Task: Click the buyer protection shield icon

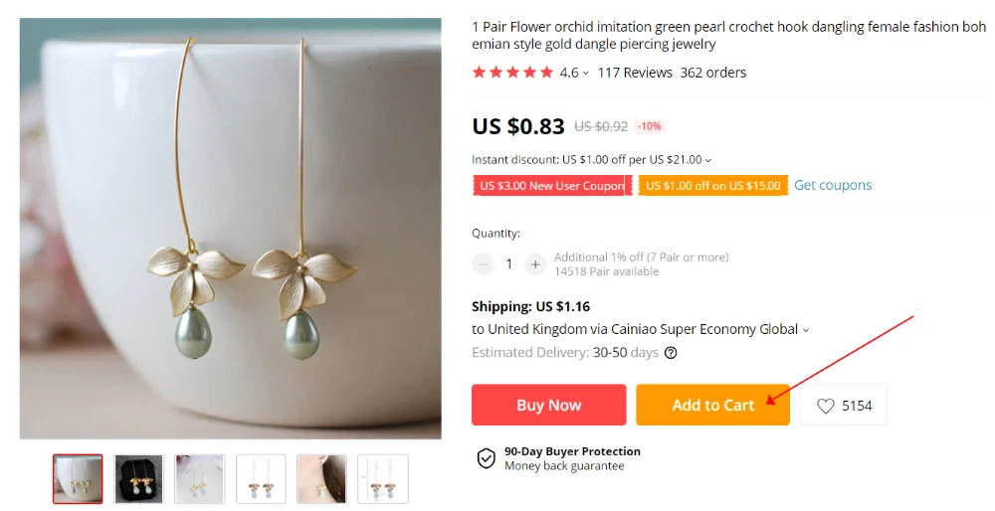Action: point(486,458)
